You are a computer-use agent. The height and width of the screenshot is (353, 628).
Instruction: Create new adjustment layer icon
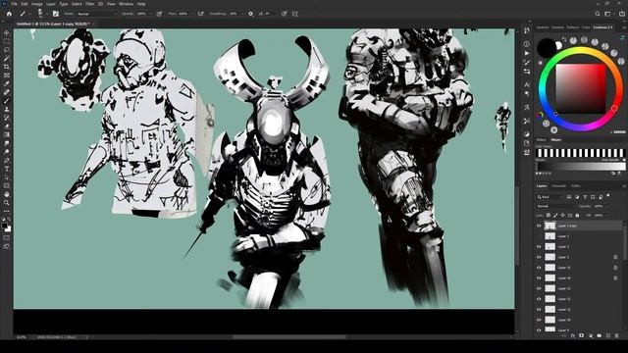591,335
